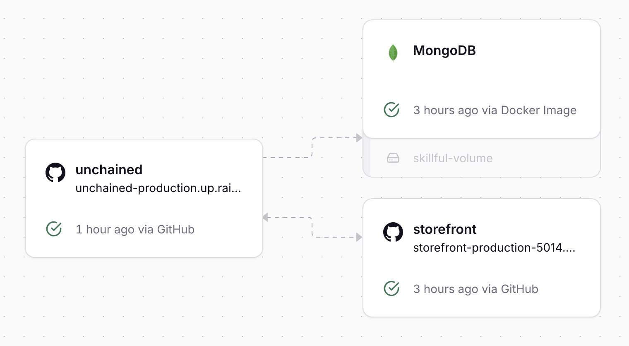Click the volume disk icon beside skillful-volume
Screen dimensions: 629x346
tap(393, 158)
